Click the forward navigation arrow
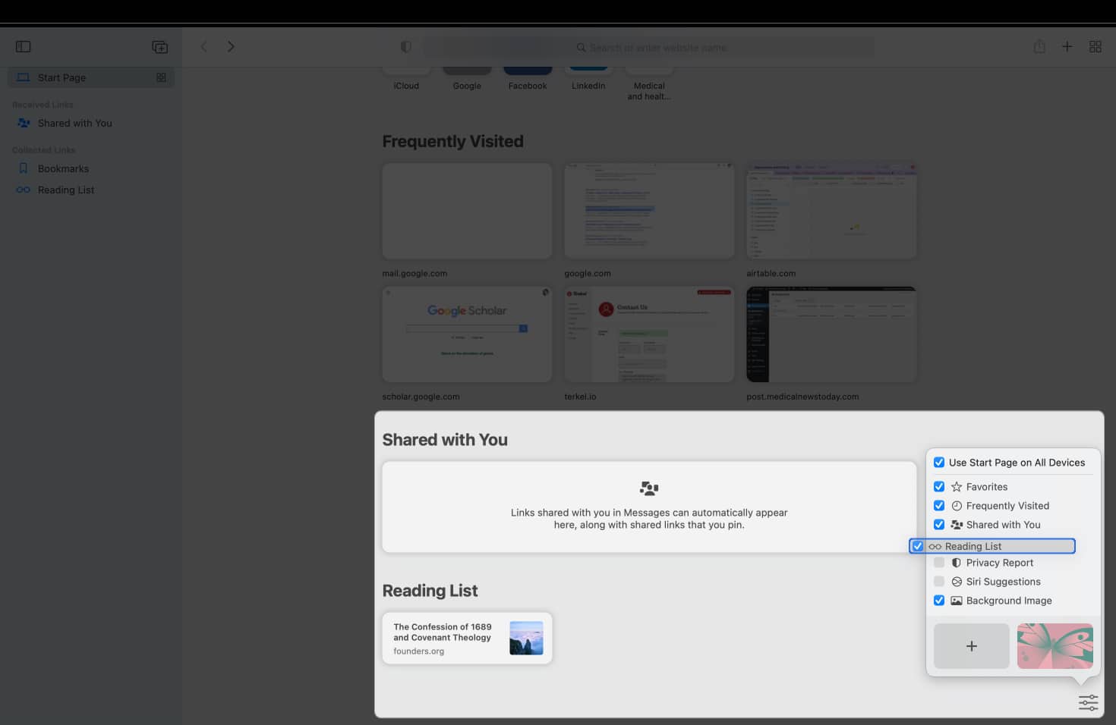 [x=231, y=47]
